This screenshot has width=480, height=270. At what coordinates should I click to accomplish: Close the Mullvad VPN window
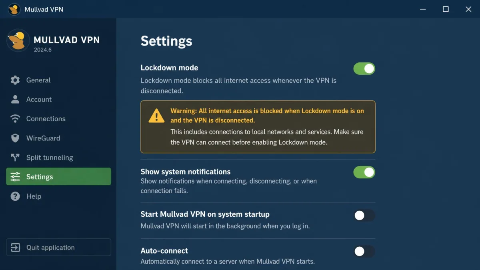click(x=468, y=9)
